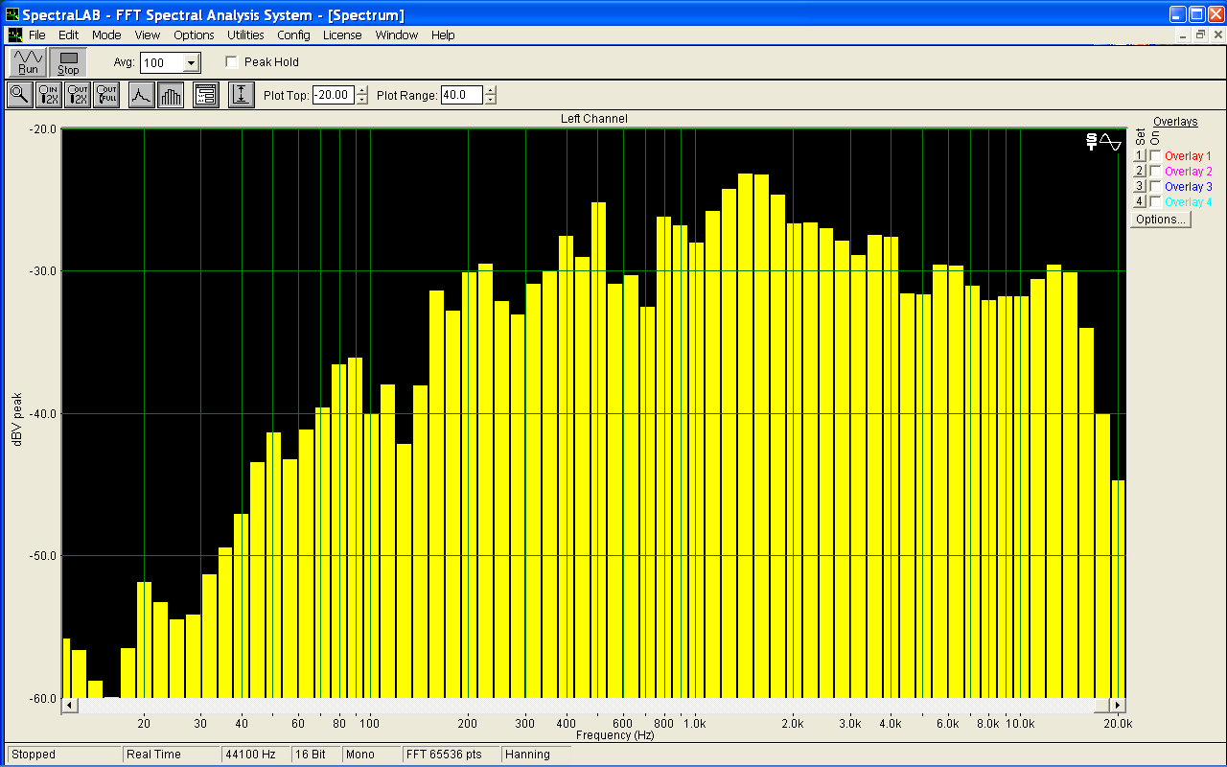The width and height of the screenshot is (1227, 767).
Task: Zoom out 2X on the spectrum
Action: tap(78, 95)
